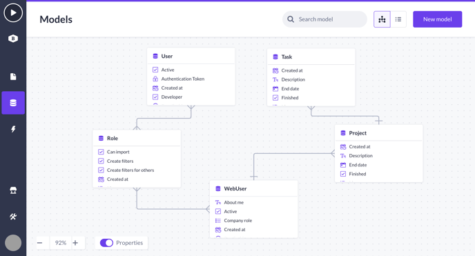Click the gray user avatar circle
This screenshot has height=256, width=475.
click(x=13, y=243)
